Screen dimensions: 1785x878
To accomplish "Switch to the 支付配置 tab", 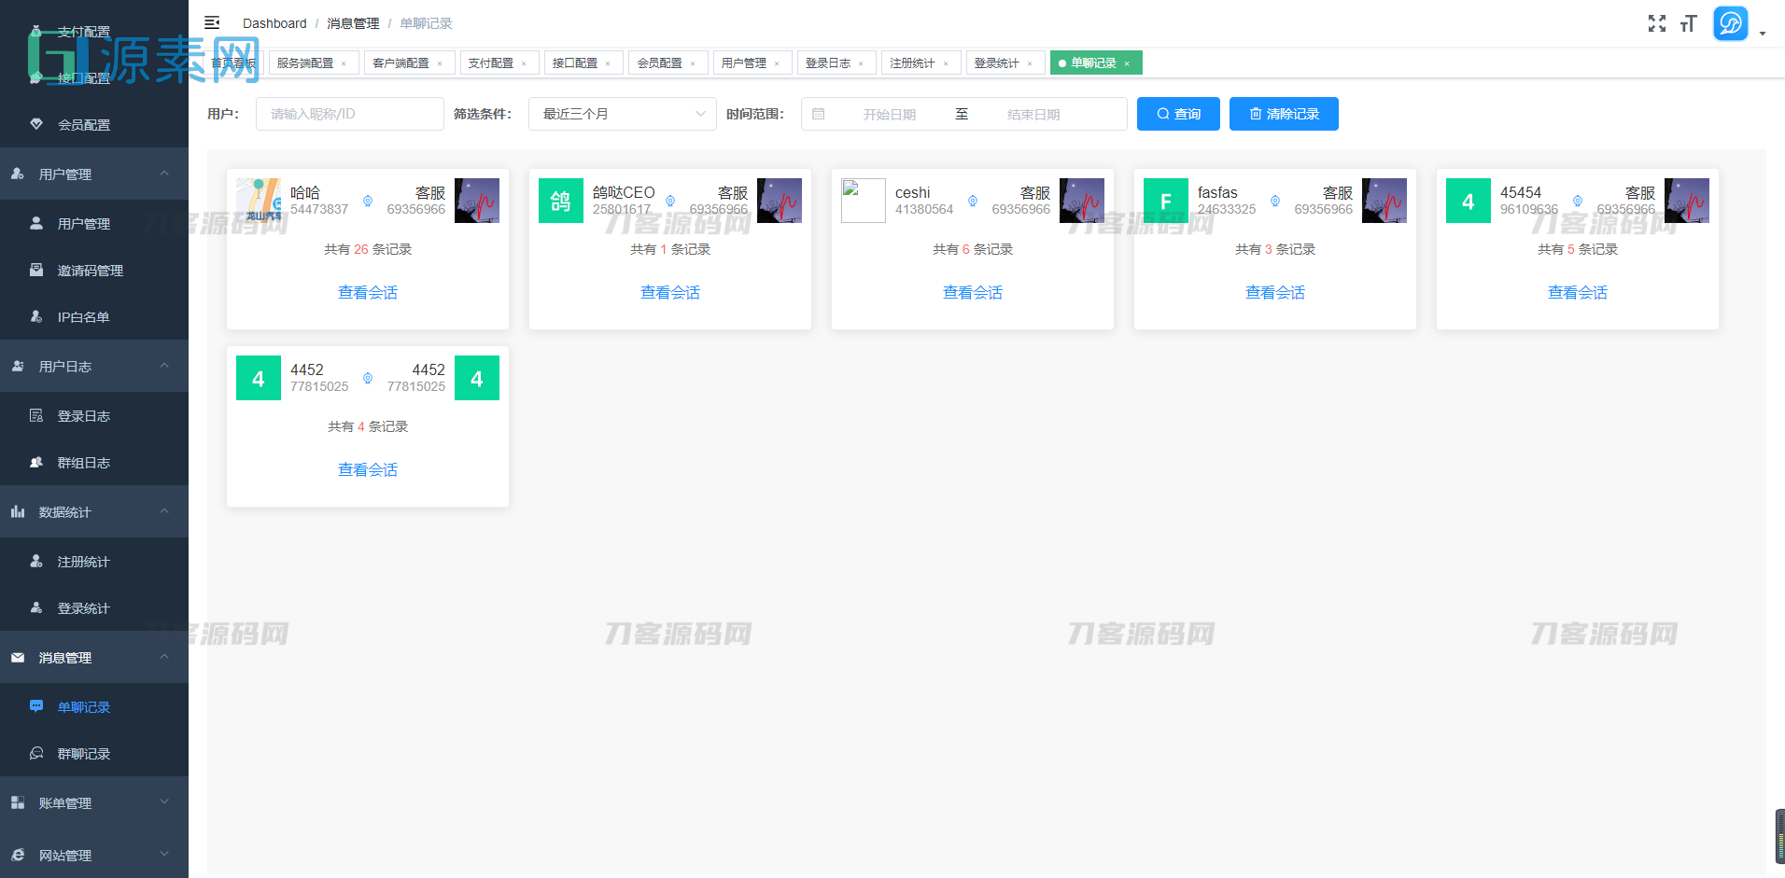I will point(493,63).
